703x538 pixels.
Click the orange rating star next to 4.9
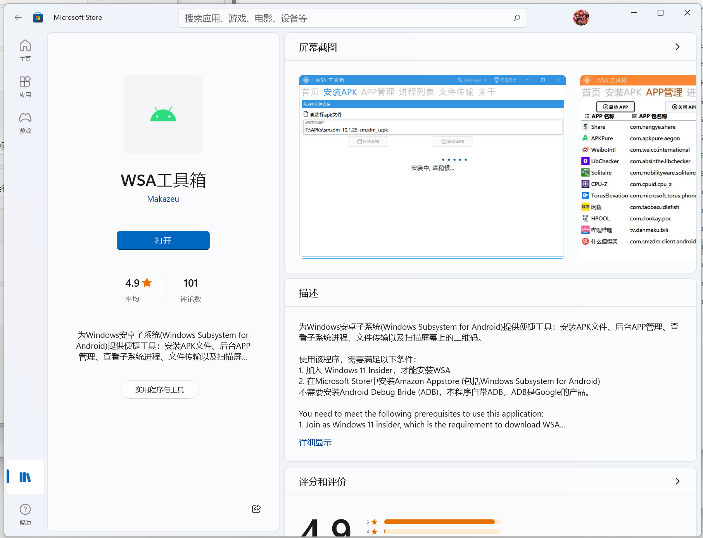coord(147,282)
